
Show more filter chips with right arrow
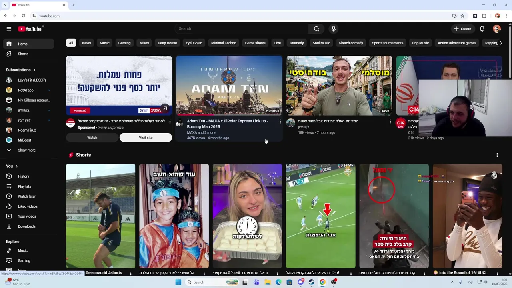501,43
